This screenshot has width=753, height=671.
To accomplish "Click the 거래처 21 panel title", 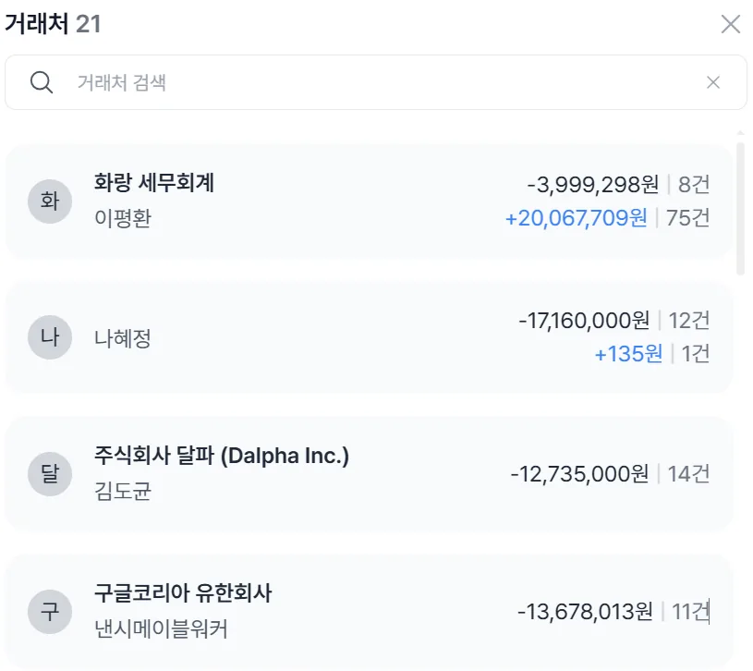I will pyautogui.click(x=53, y=23).
